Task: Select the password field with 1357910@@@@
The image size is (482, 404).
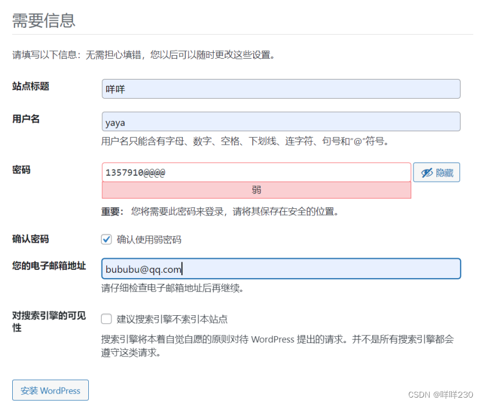Action: 256,172
